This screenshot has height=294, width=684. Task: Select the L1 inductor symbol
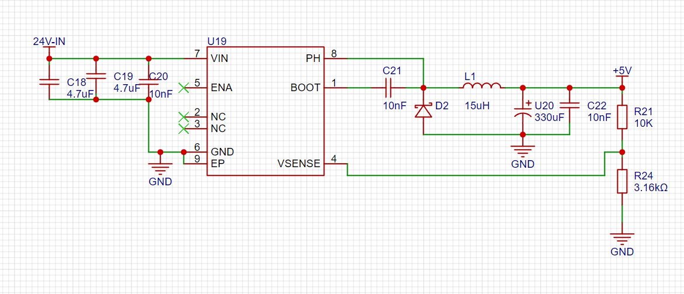[x=482, y=87]
